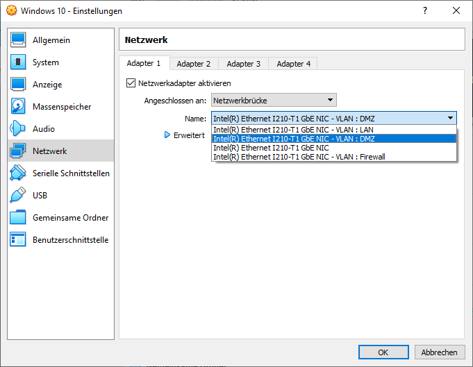
Task: Click the Netzwerk label in sidebar
Action: pos(50,151)
